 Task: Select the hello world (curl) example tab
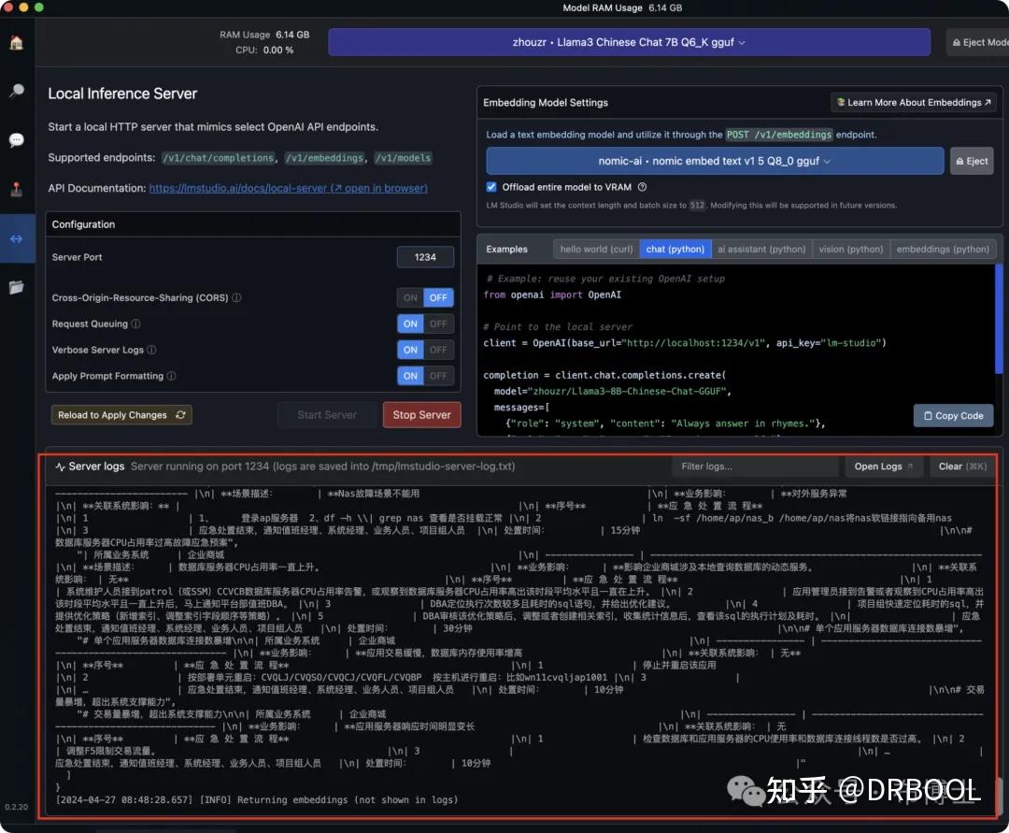click(598, 249)
